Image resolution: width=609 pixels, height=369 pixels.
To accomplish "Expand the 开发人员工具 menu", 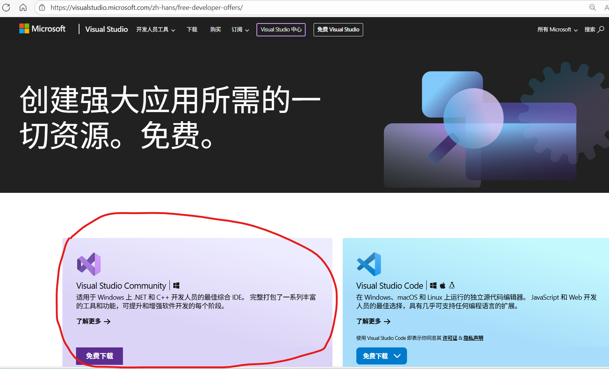I will click(156, 30).
